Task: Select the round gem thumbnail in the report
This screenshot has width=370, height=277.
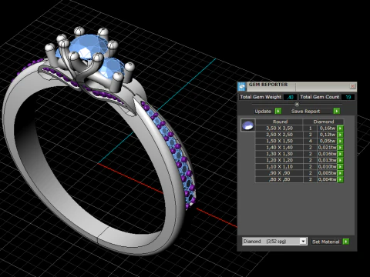Action: 247,125
